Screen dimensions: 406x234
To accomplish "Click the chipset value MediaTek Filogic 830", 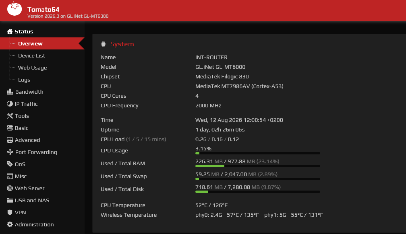I will 222,76.
